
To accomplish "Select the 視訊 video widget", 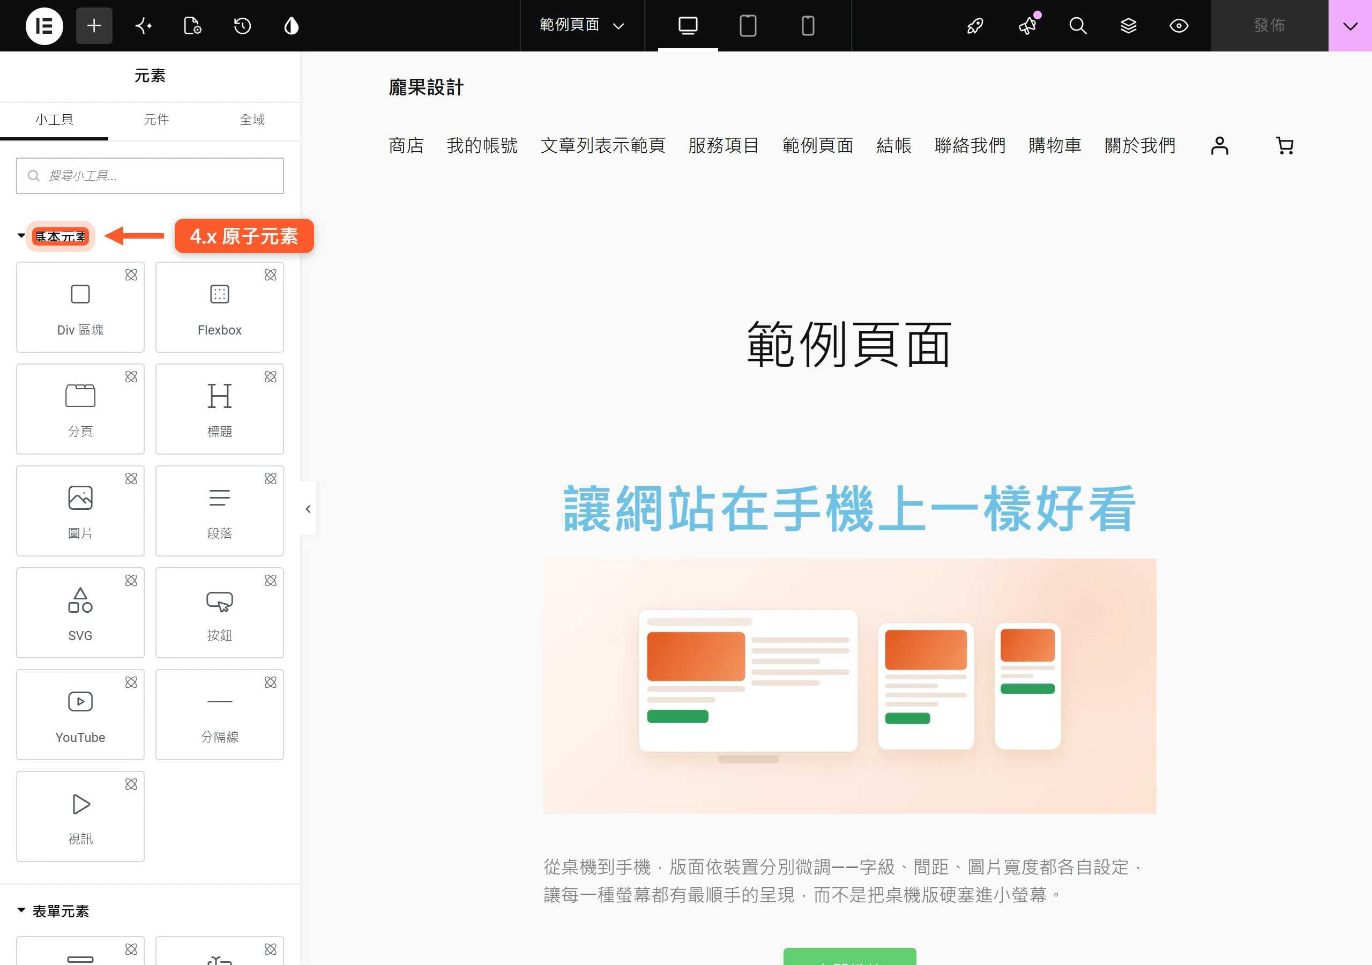I will click(80, 816).
